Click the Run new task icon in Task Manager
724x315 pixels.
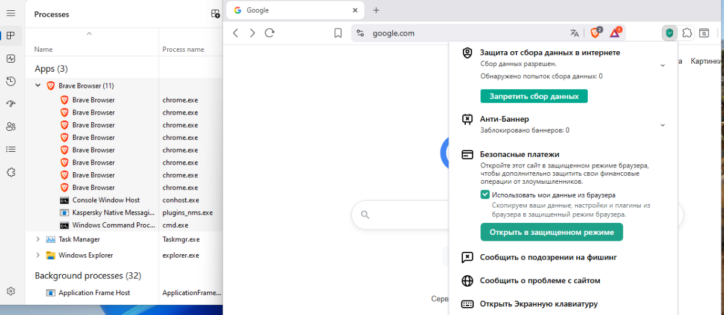(x=215, y=14)
